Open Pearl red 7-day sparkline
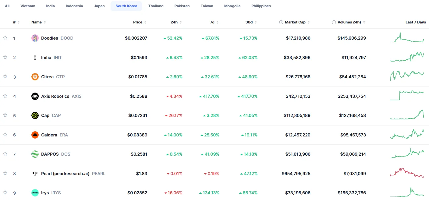 [407, 173]
